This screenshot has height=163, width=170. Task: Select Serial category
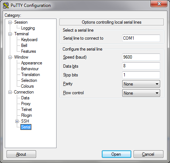(x=26, y=127)
